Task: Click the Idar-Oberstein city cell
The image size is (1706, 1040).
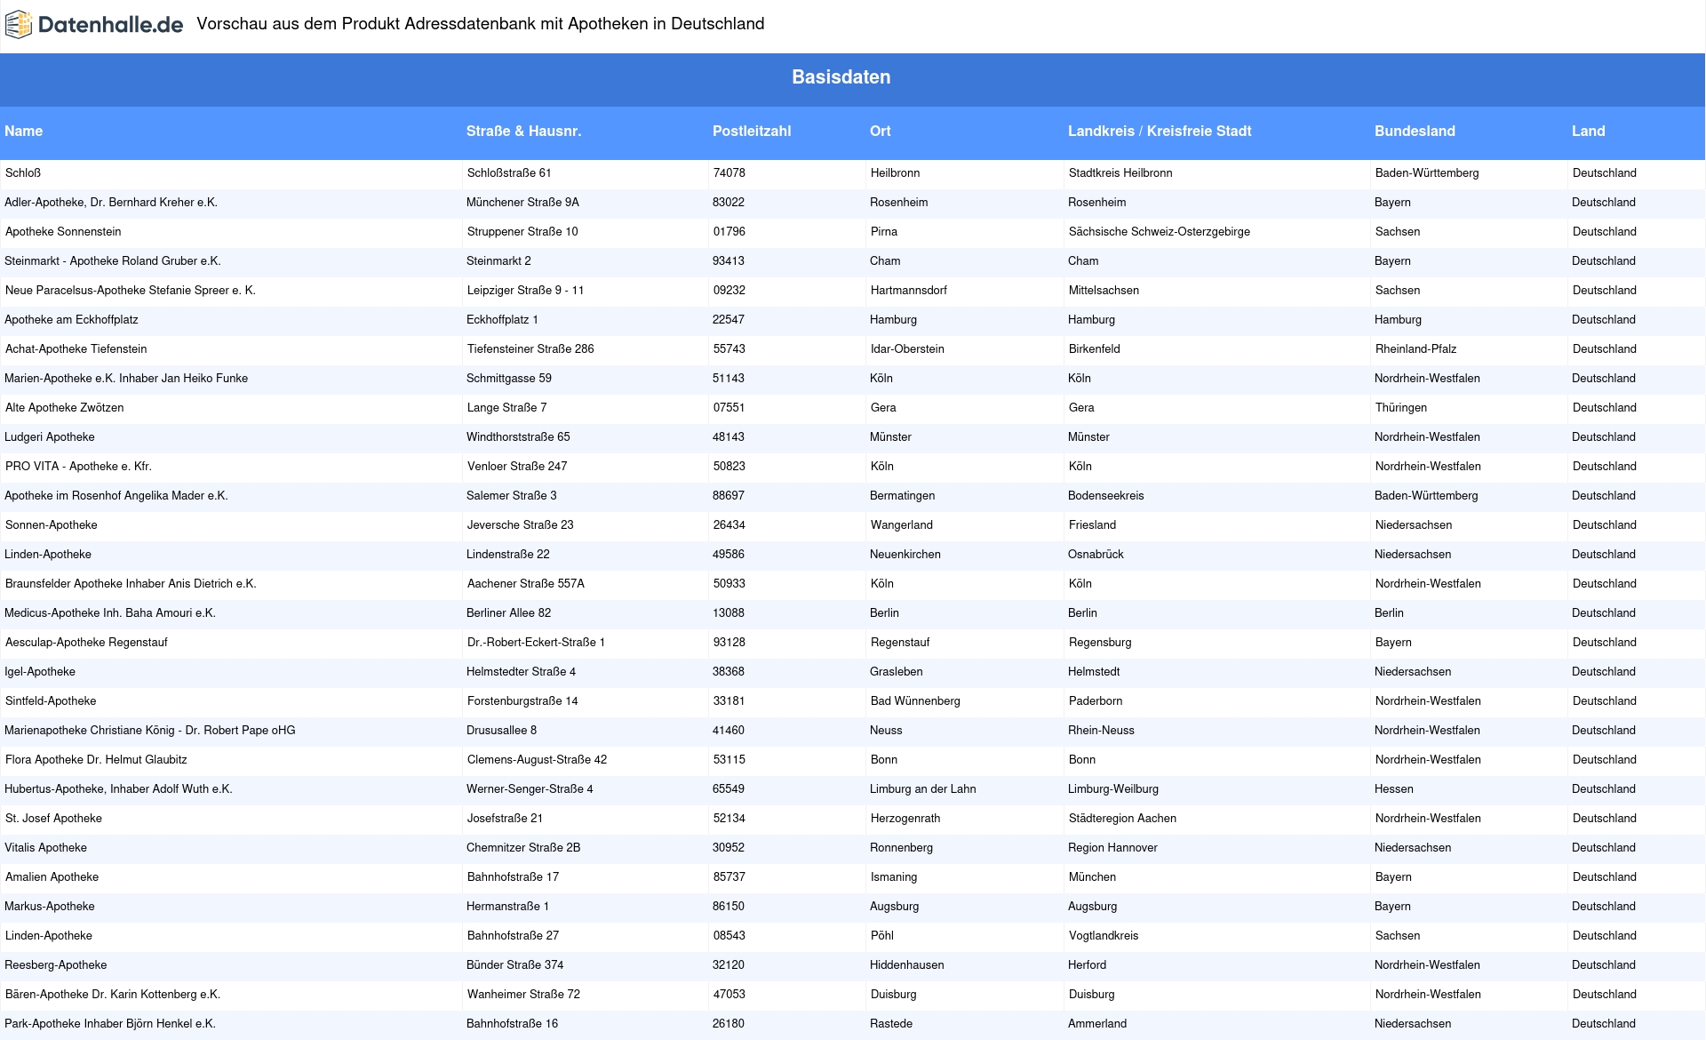Action: click(x=906, y=349)
